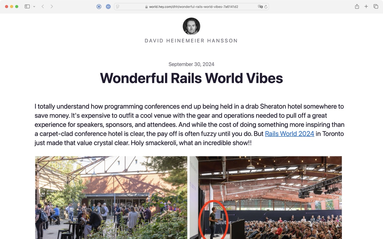
Task: Click the padlock icon in address bar
Action: click(146, 7)
